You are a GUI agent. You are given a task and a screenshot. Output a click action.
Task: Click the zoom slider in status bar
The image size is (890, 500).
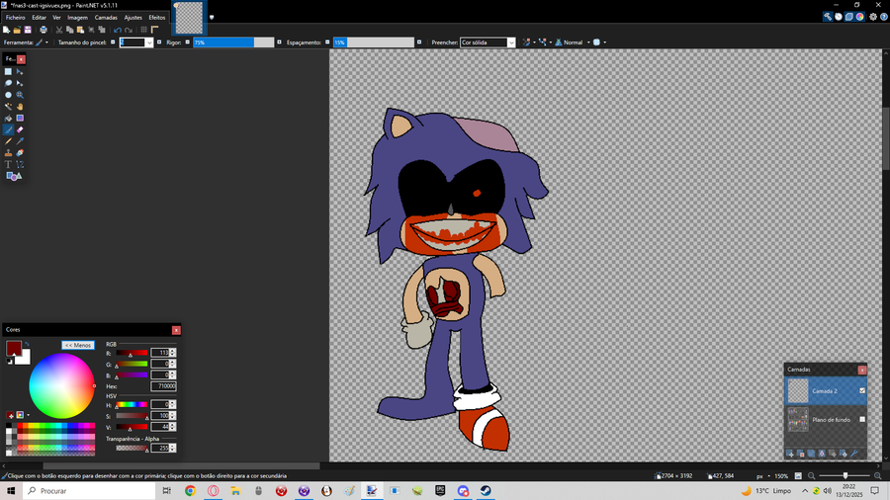(845, 476)
